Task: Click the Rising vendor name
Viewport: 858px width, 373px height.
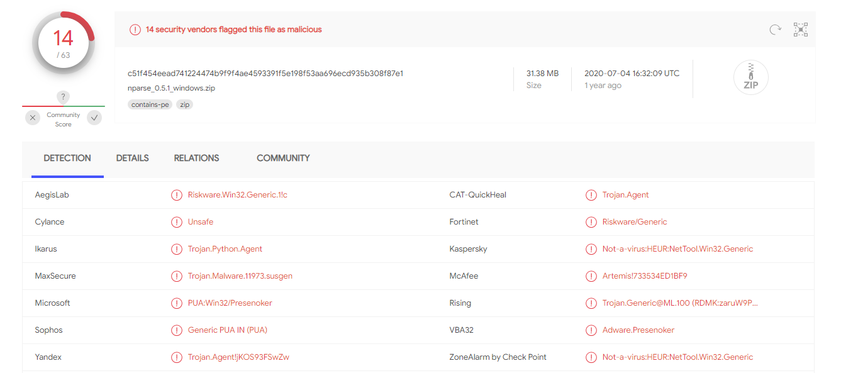Action: tap(460, 303)
